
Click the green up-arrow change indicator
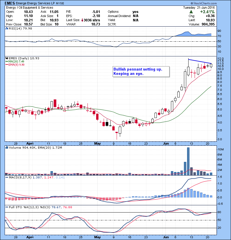click(191, 12)
